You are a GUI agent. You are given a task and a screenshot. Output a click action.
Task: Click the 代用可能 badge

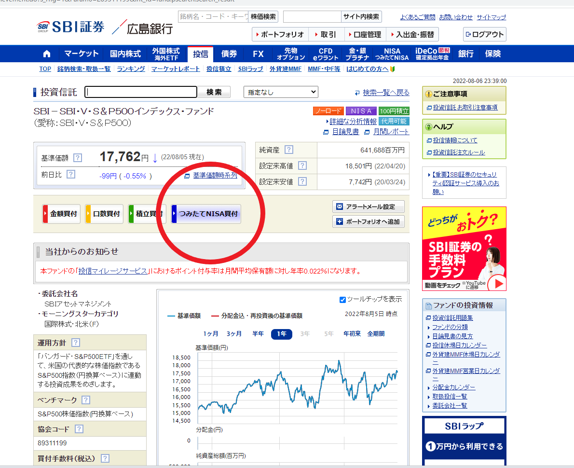394,121
